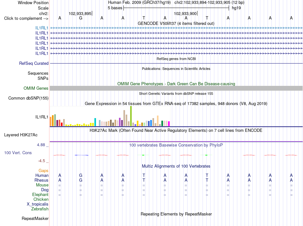Select the Mouse species label
Image resolution: width=303 pixels, height=226 pixels.
[42, 185]
